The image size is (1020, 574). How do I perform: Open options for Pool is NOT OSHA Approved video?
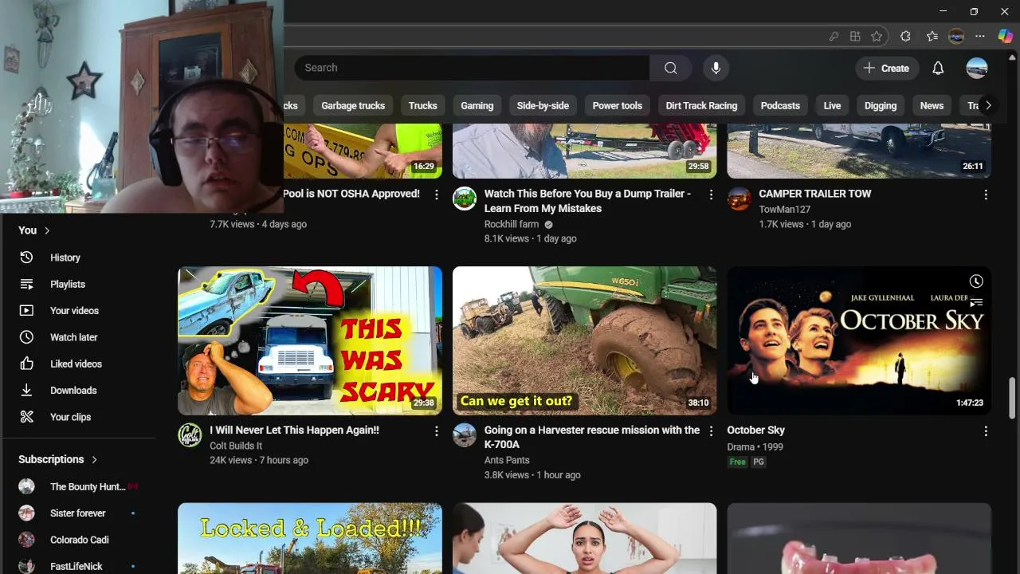(x=436, y=195)
